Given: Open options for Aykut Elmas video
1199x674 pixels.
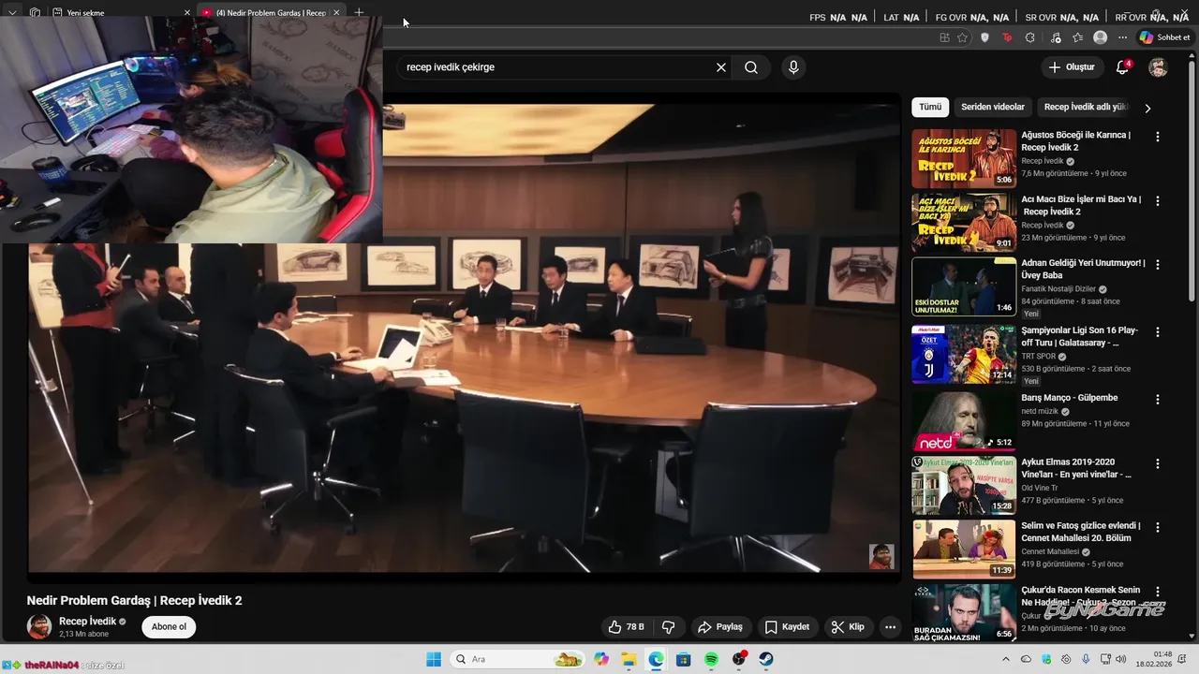Looking at the screenshot, I should tap(1158, 463).
